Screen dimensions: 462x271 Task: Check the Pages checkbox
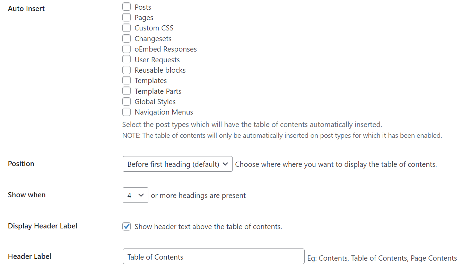(x=127, y=17)
